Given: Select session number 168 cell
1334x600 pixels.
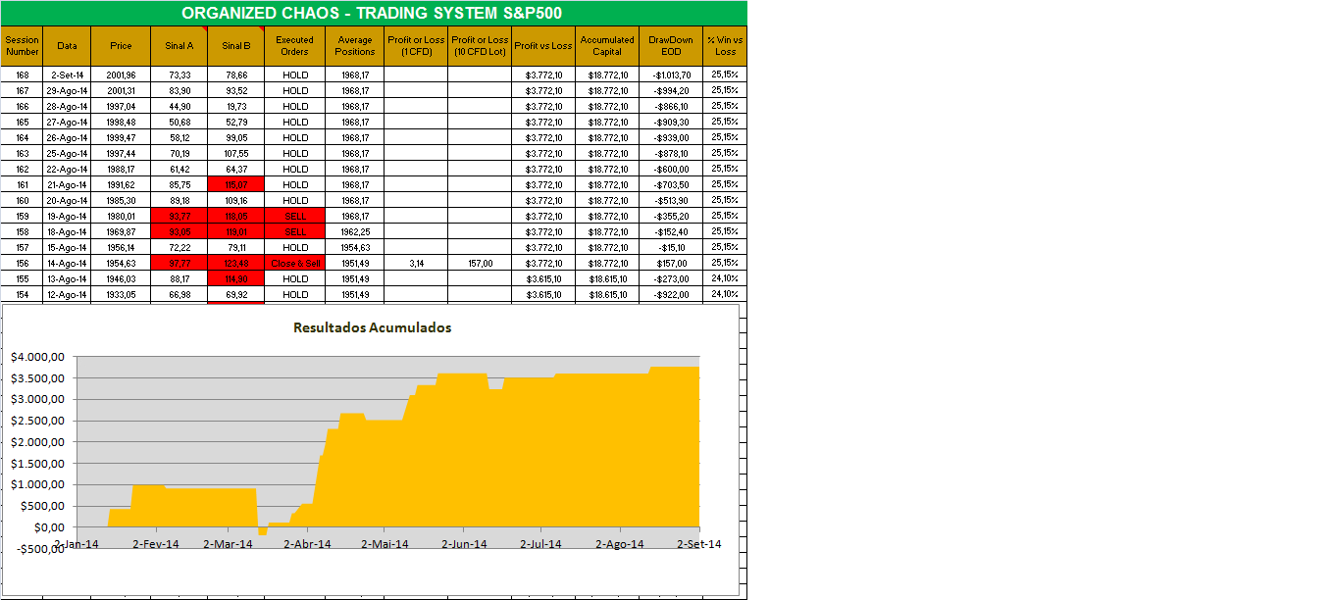Looking at the screenshot, I should pyautogui.click(x=23, y=75).
